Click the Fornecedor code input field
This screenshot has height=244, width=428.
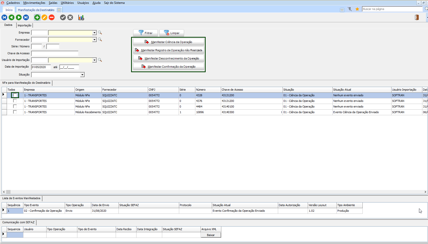click(40, 39)
